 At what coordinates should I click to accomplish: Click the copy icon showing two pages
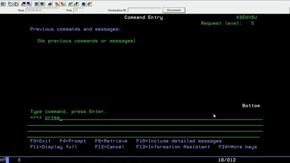click(x=10, y=4)
